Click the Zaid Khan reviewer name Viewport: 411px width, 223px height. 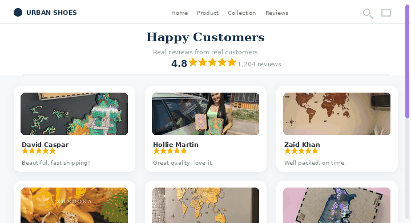pyautogui.click(x=302, y=145)
